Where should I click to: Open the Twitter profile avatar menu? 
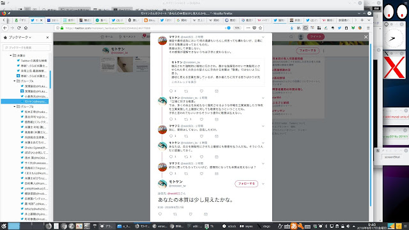(301, 37)
